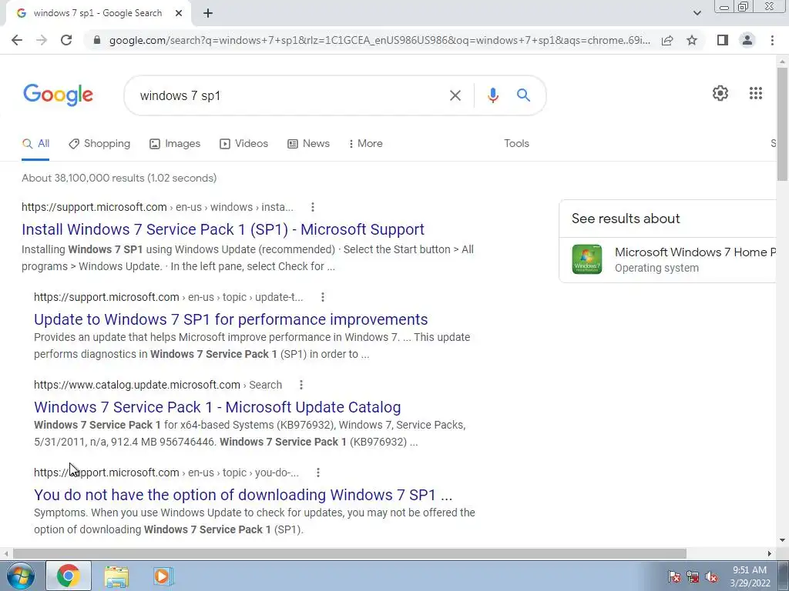Open Update to Windows 7 SP1 link
This screenshot has height=591, width=789.
(x=230, y=319)
